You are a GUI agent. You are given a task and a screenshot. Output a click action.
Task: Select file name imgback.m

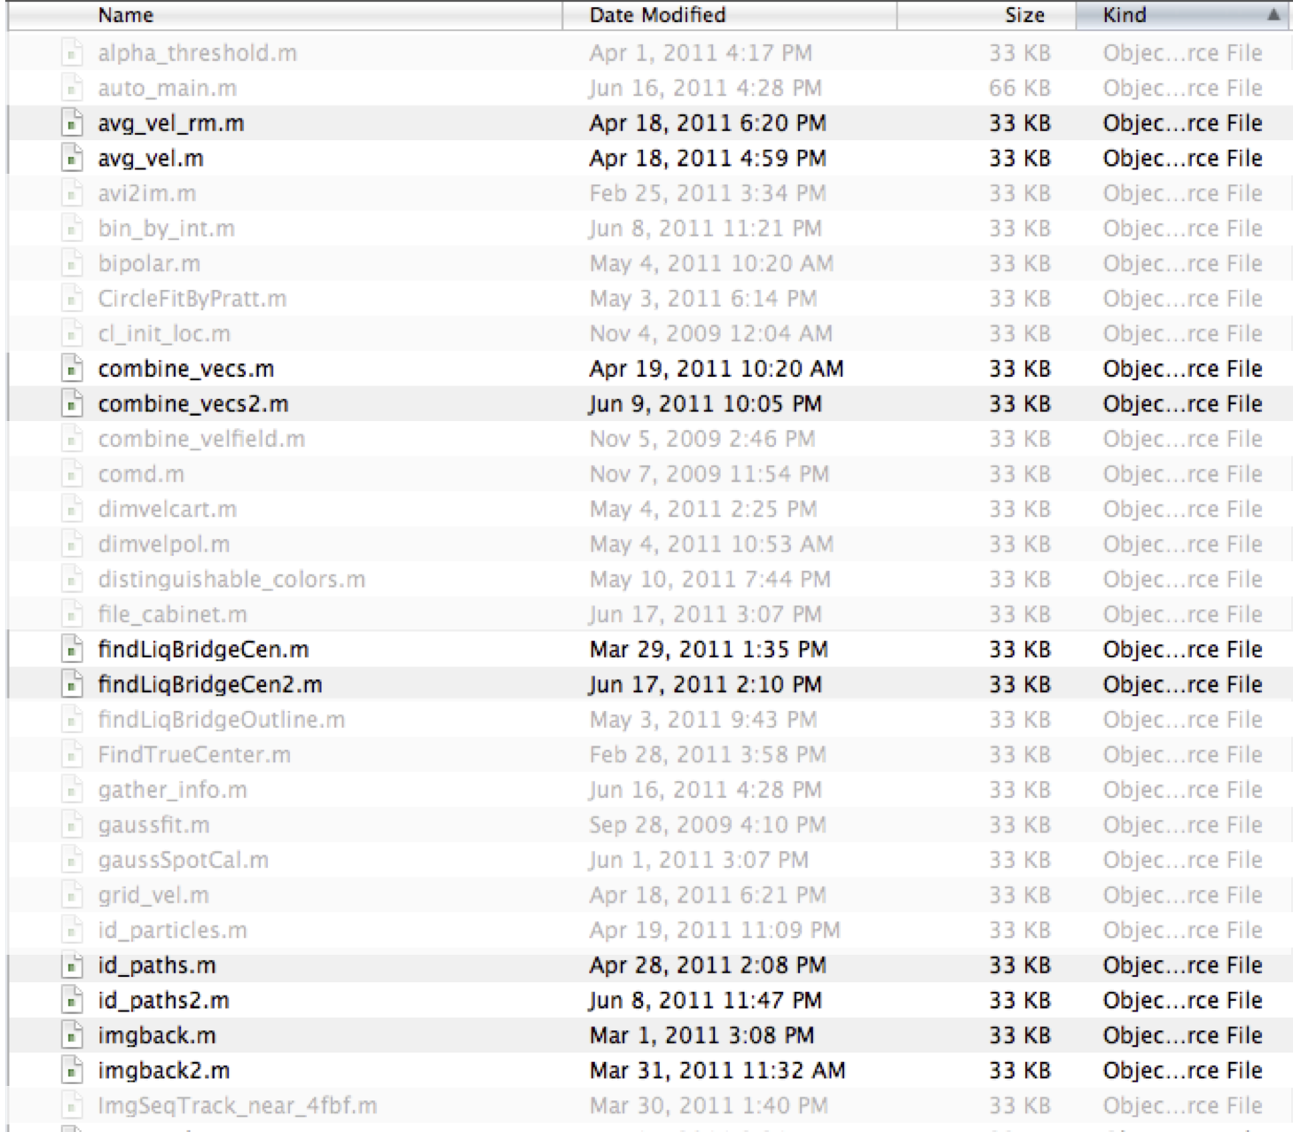click(157, 1035)
